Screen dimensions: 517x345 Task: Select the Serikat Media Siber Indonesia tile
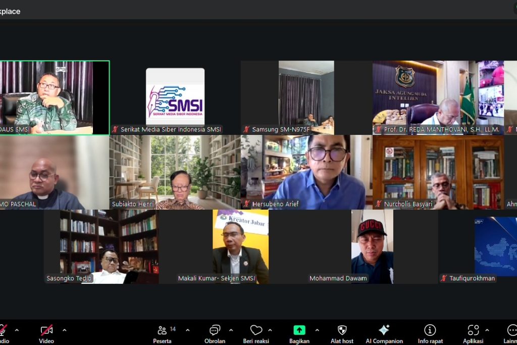coord(175,97)
